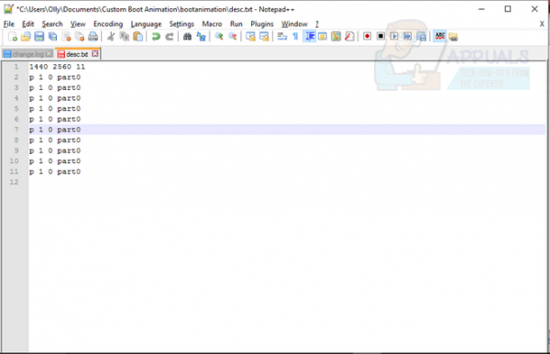The image size is (550, 354).
Task: Toggle the ABC spell check icon
Action: pyautogui.click(x=439, y=37)
